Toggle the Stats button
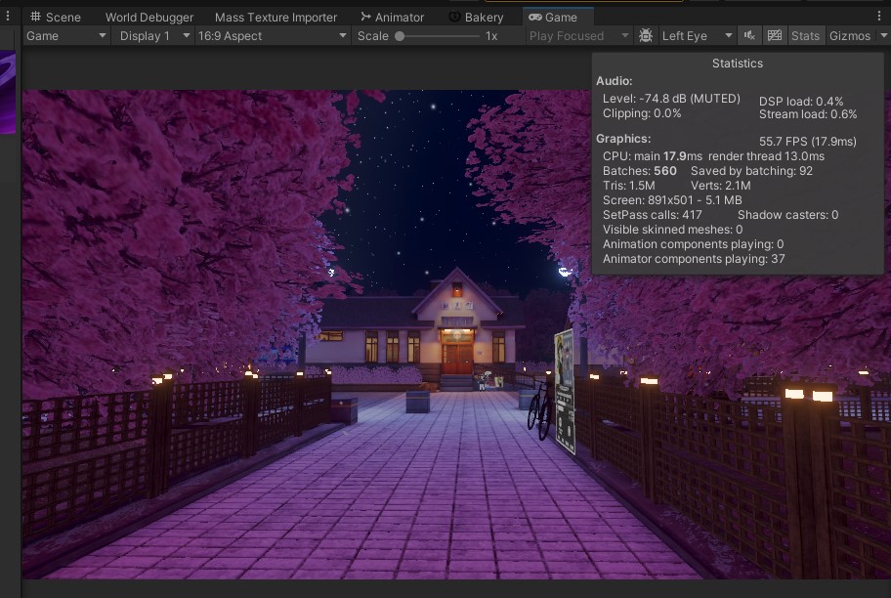The height and width of the screenshot is (598, 891). [x=805, y=36]
